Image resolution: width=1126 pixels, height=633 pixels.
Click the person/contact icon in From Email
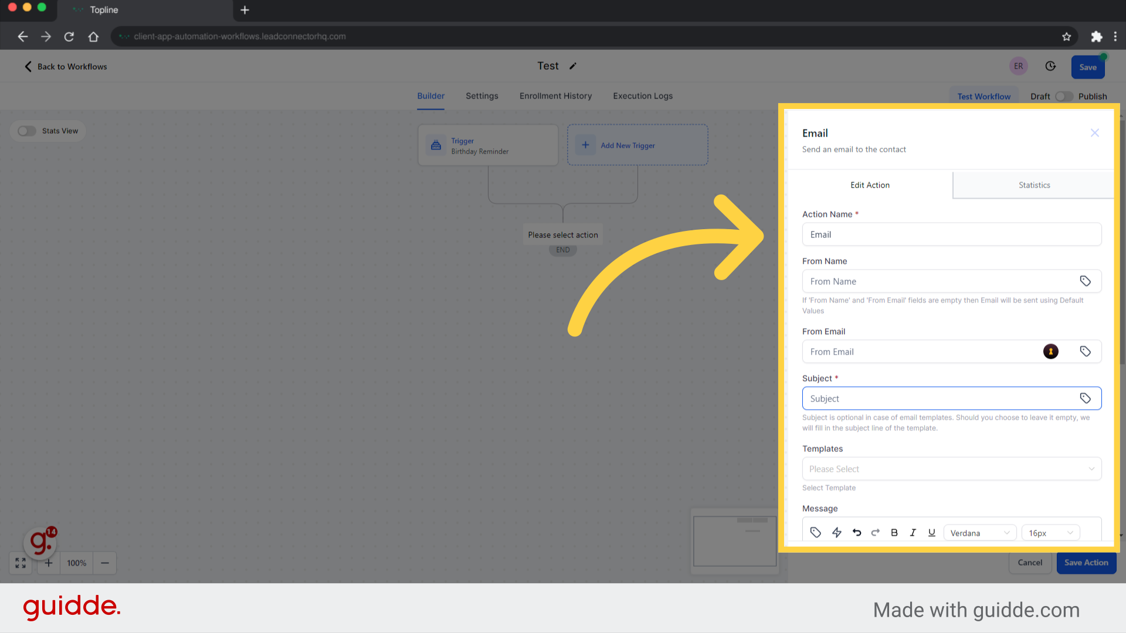pyautogui.click(x=1050, y=351)
